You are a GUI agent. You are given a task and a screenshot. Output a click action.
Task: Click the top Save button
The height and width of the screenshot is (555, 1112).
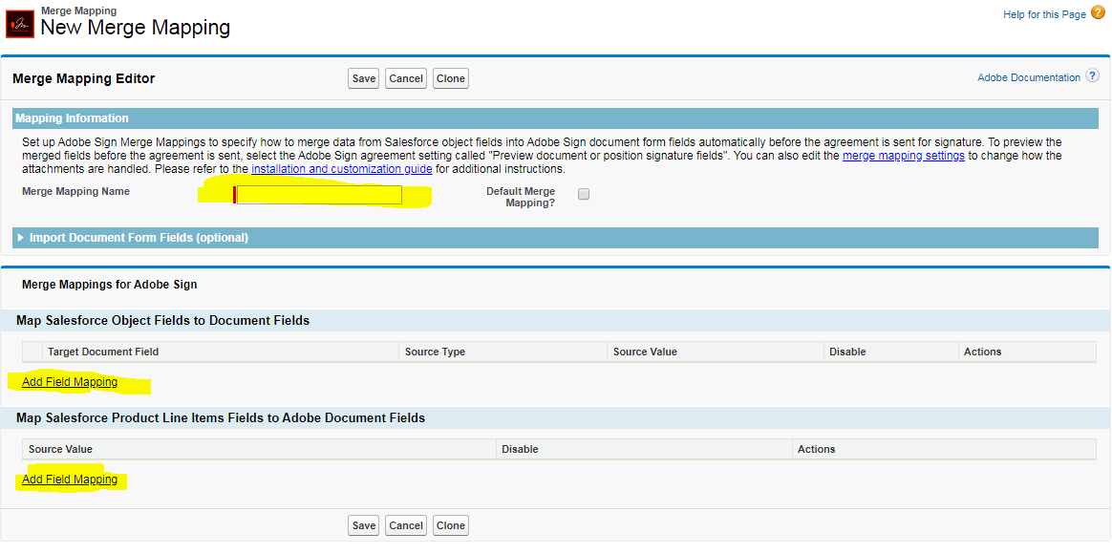[x=364, y=78]
